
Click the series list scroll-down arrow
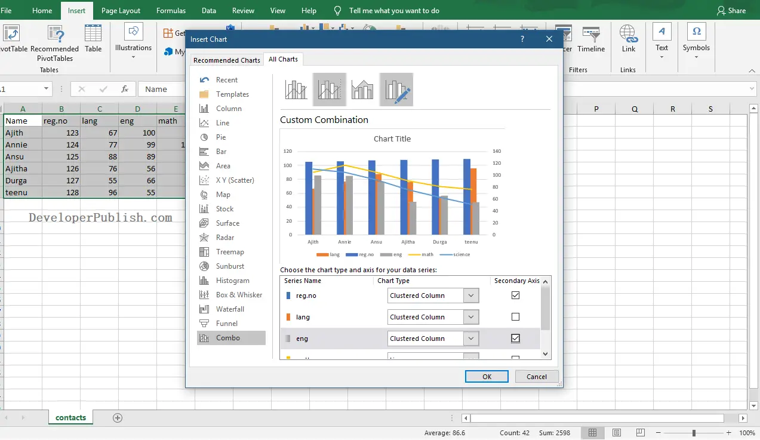click(x=545, y=354)
